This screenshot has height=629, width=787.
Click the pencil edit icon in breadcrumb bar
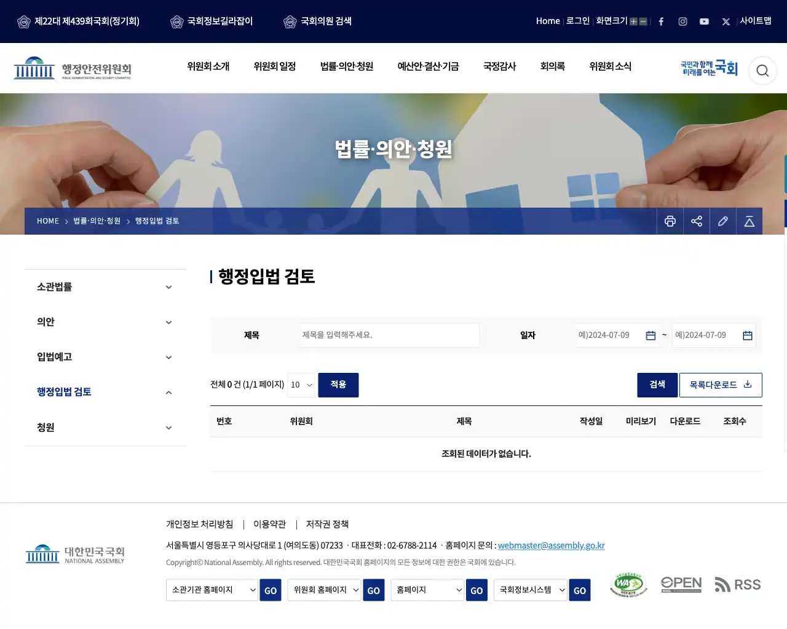pos(723,221)
